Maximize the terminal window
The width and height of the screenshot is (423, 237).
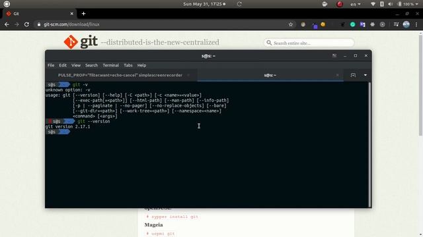(x=356, y=55)
